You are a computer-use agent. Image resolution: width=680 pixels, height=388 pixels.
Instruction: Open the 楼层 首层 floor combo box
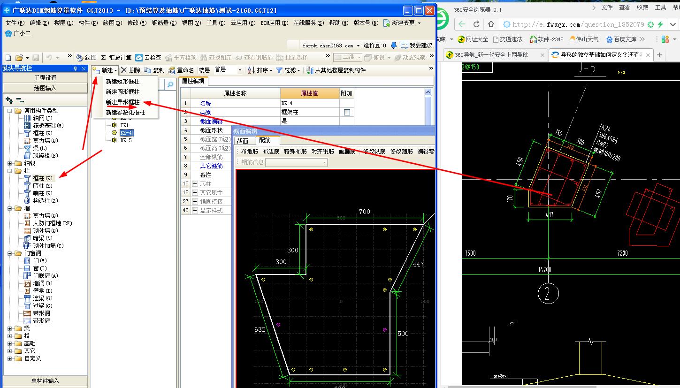(228, 70)
